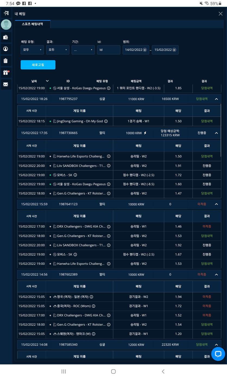Select the 스포츠 베팅내역 tab
This screenshot has width=227, height=378.
pyautogui.click(x=32, y=24)
